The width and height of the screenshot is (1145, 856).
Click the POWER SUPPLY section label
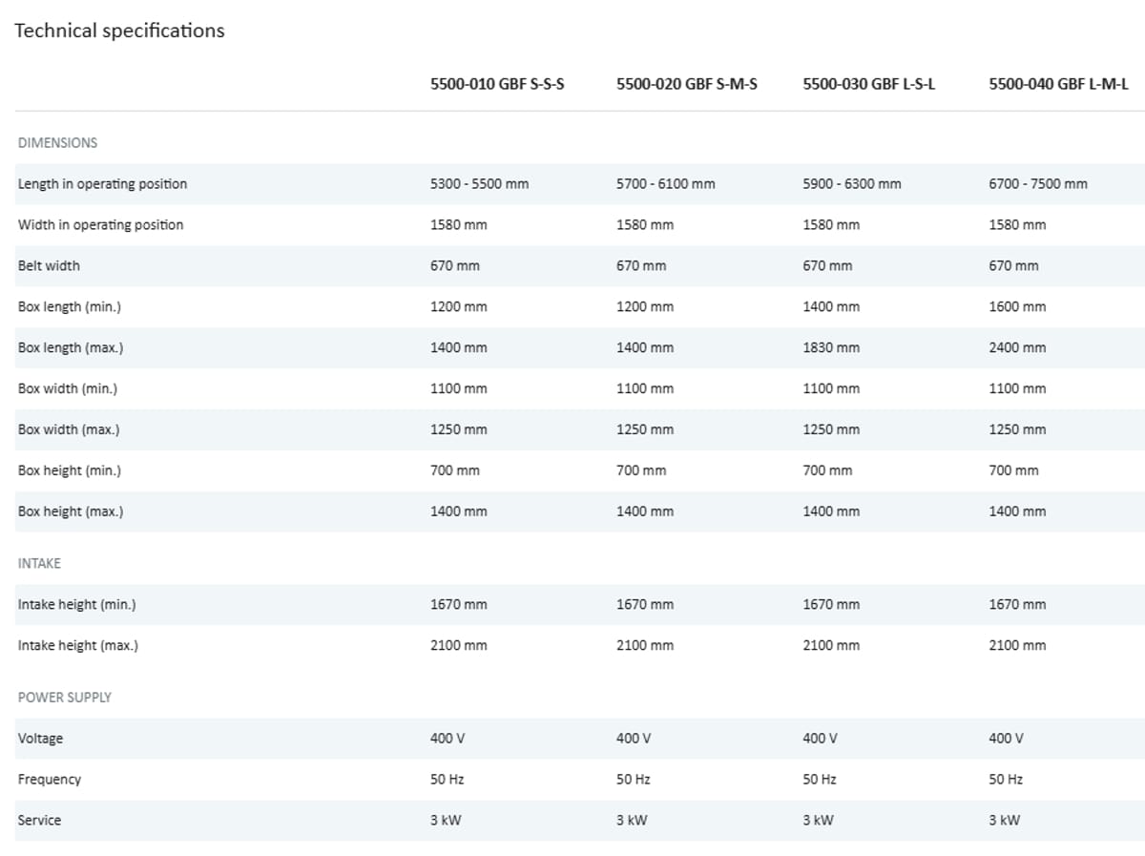(x=64, y=697)
